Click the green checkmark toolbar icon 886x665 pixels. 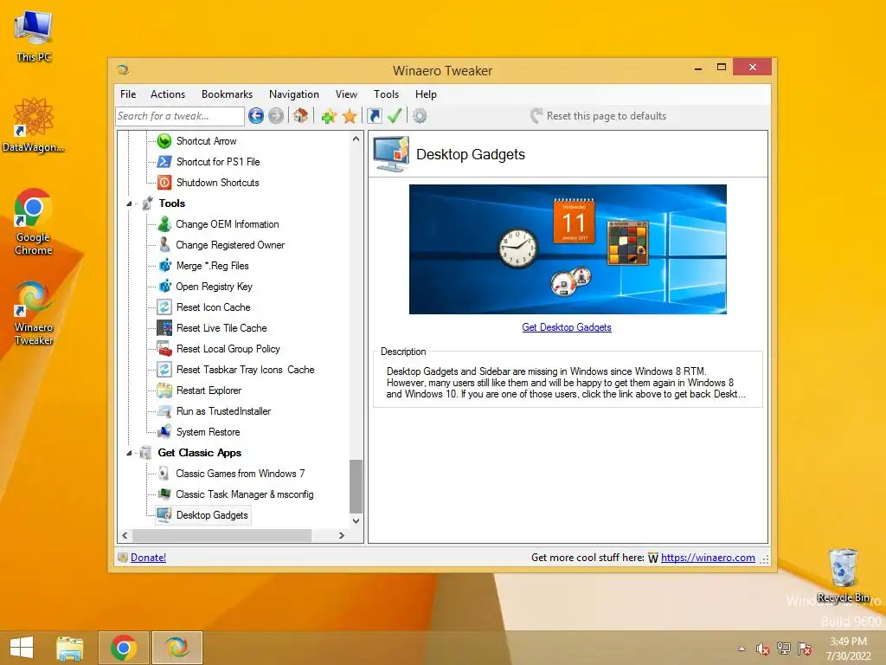[395, 116]
